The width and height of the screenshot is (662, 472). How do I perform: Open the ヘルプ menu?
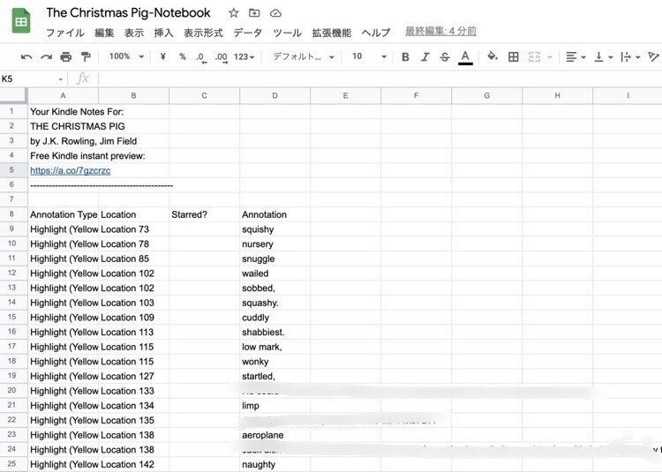point(376,33)
